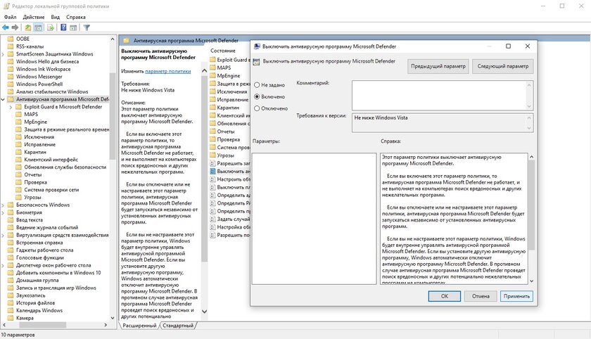Click the Состояние column header
The width and height of the screenshot is (591, 339).
pyautogui.click(x=223, y=51)
